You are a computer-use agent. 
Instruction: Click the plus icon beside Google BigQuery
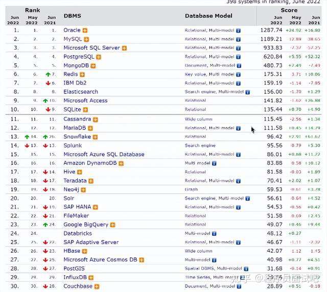(x=112, y=225)
